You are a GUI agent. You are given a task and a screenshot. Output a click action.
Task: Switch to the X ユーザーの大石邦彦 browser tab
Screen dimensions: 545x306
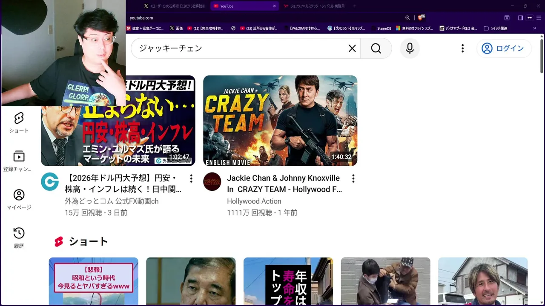click(x=175, y=6)
